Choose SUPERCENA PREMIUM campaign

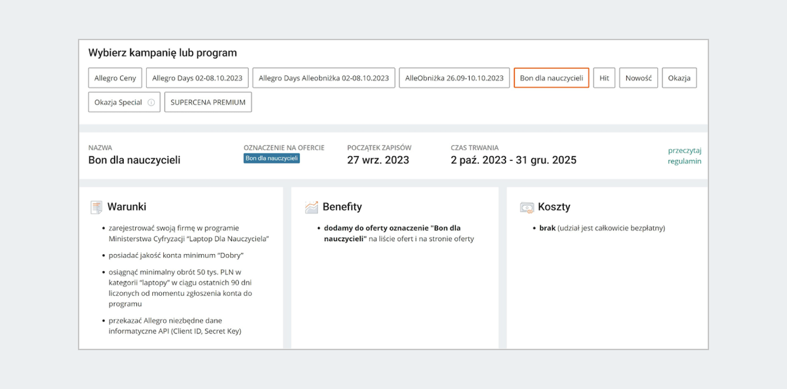tap(208, 102)
